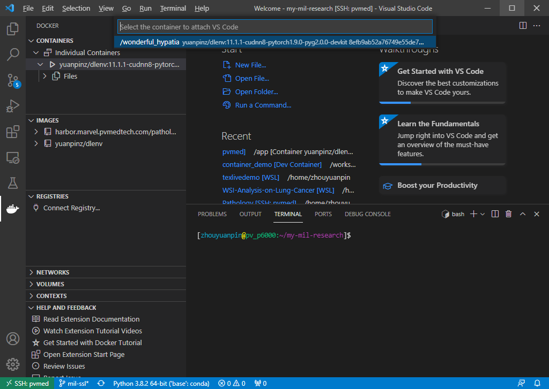Add a new terminal with plus icon
The width and height of the screenshot is (549, 389).
(x=473, y=214)
